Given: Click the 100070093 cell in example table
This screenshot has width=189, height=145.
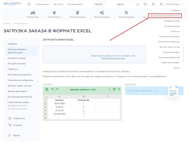Looking at the screenshot, I should click(x=59, y=103).
